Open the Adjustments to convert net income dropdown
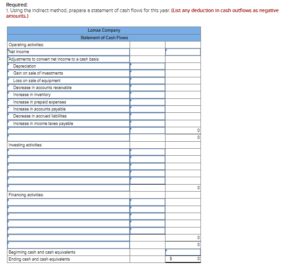 pos(69,59)
